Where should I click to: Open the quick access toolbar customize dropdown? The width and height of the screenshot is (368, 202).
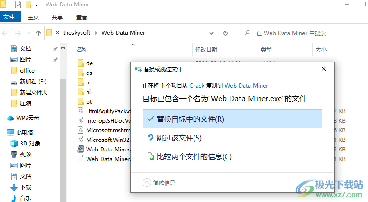[x=36, y=5]
